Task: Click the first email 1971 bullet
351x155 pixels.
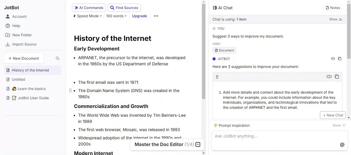Action: [x=108, y=82]
